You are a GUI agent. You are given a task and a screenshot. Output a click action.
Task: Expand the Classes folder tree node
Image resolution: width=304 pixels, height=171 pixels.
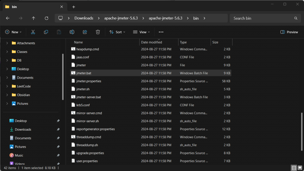click(x=7, y=52)
